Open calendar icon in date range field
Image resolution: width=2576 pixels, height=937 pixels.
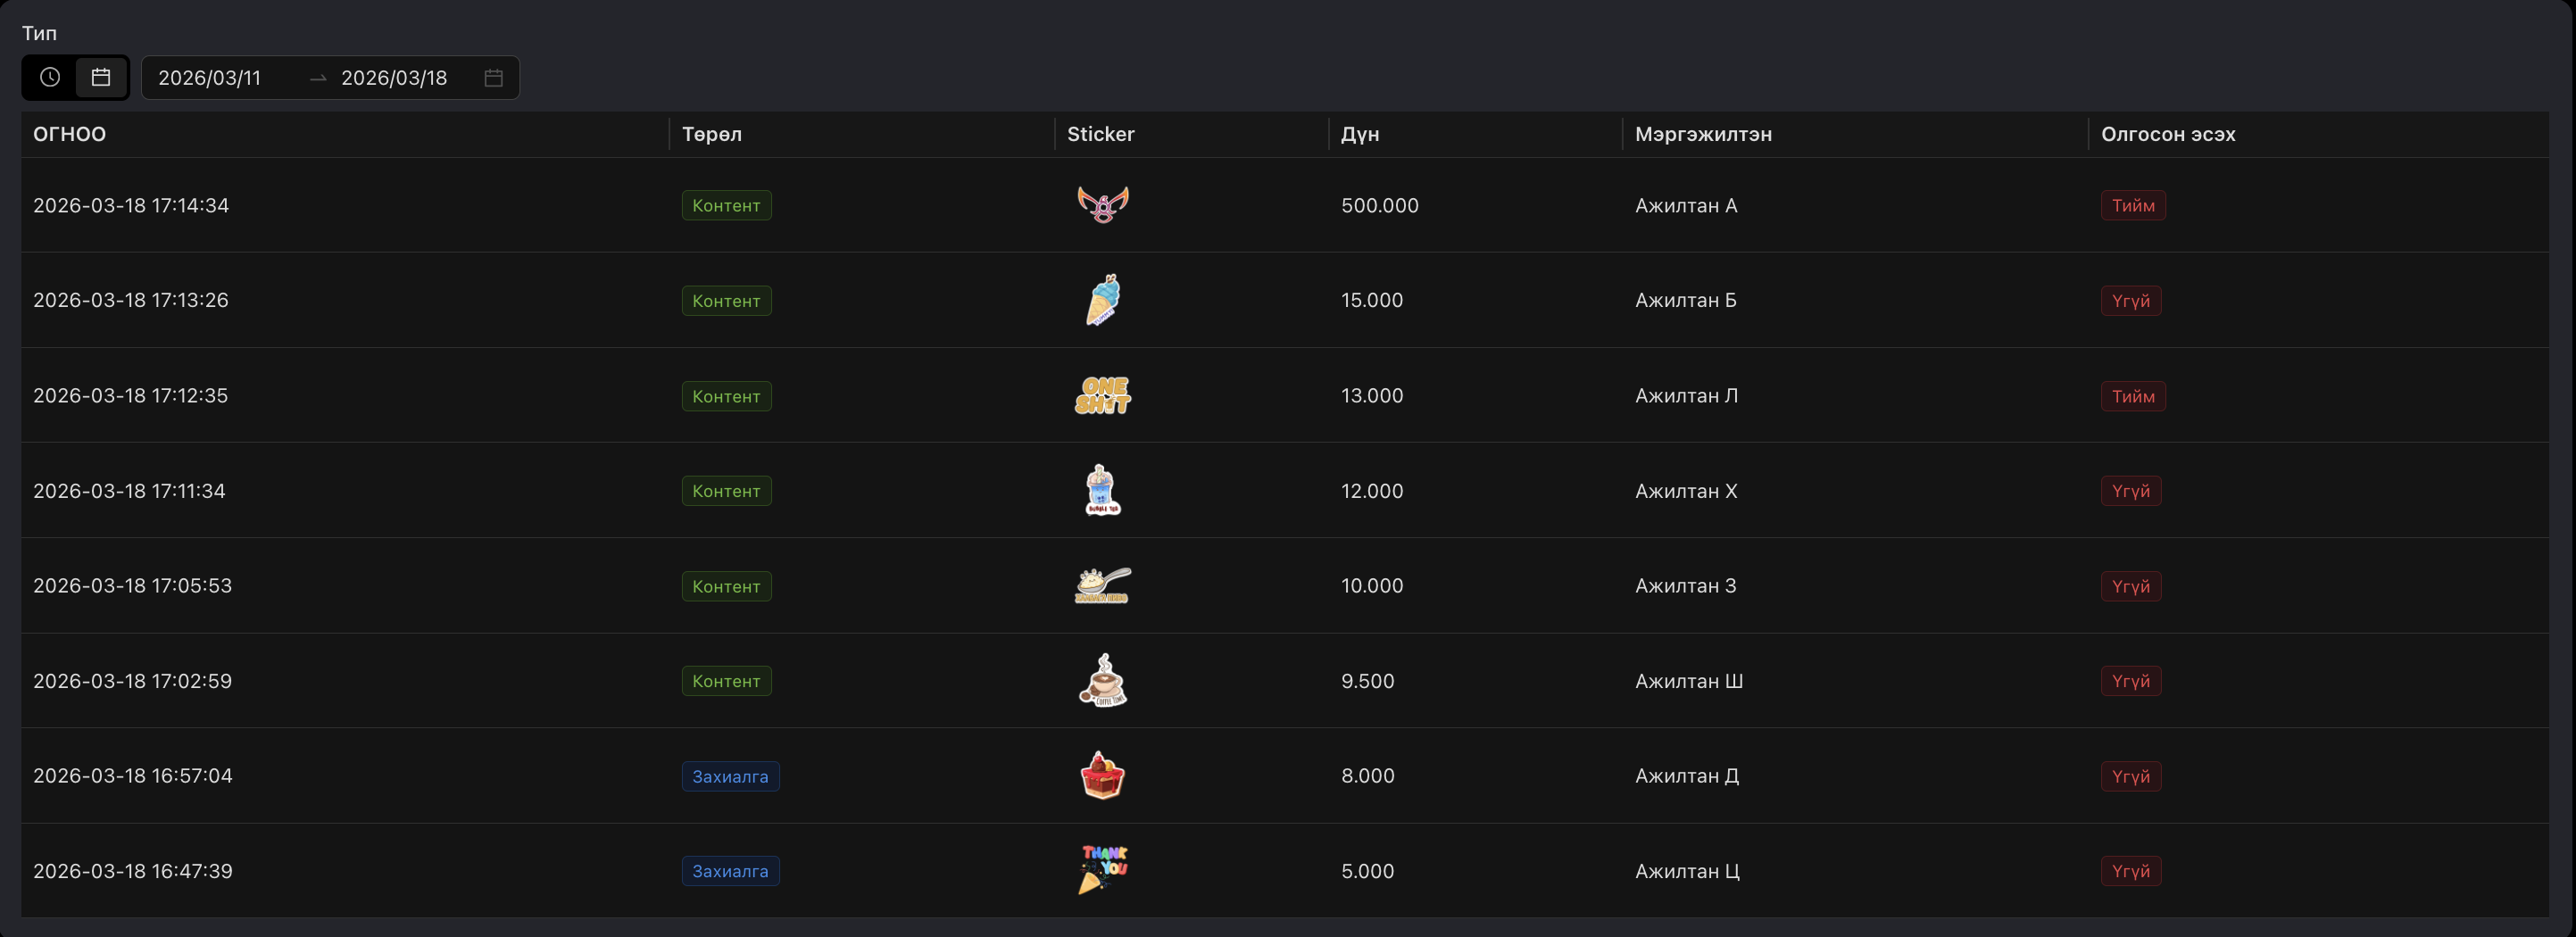pos(493,78)
